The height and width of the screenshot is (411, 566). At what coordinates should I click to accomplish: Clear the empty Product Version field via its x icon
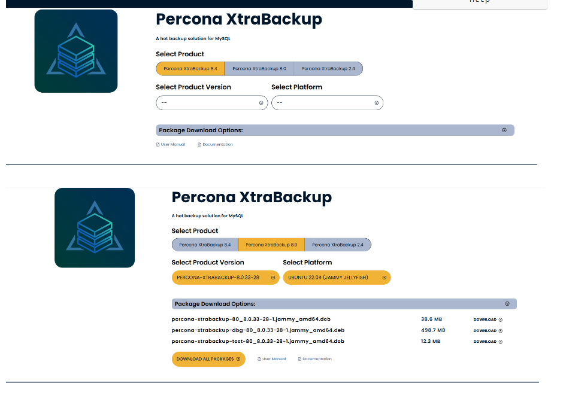pyautogui.click(x=261, y=102)
